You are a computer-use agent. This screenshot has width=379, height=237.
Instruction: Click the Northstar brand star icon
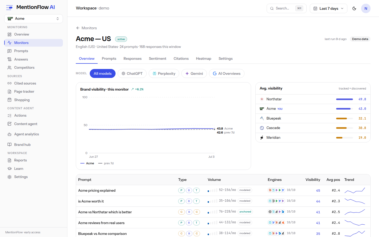(x=262, y=99)
